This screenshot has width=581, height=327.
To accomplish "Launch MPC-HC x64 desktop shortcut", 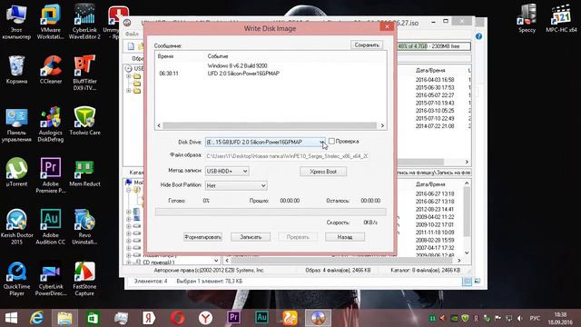I will point(561,18).
